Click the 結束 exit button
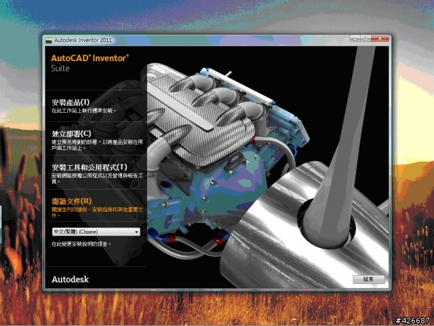The height and width of the screenshot is (326, 434). tap(368, 279)
